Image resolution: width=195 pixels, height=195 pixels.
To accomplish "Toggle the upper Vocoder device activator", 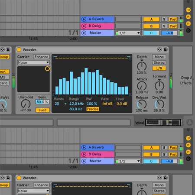I will (x=19, y=49).
